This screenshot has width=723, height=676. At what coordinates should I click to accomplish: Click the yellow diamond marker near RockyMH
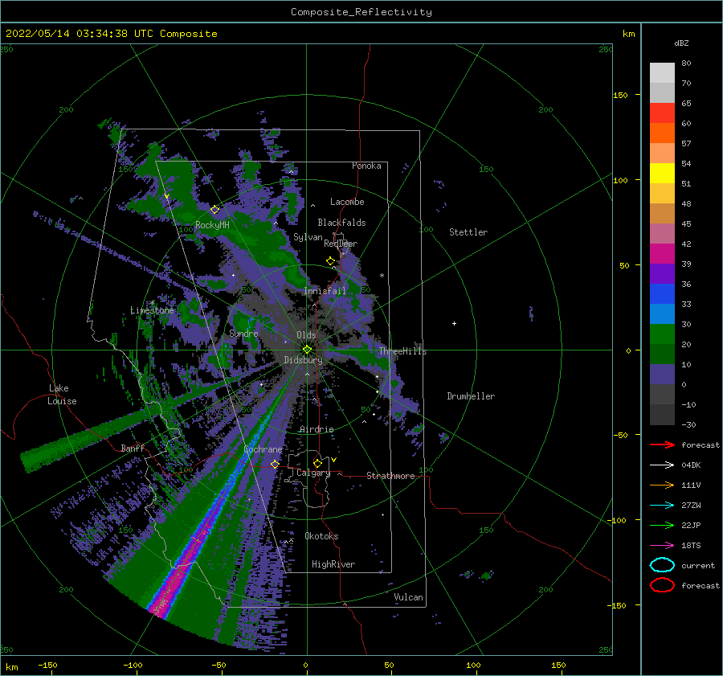214,210
